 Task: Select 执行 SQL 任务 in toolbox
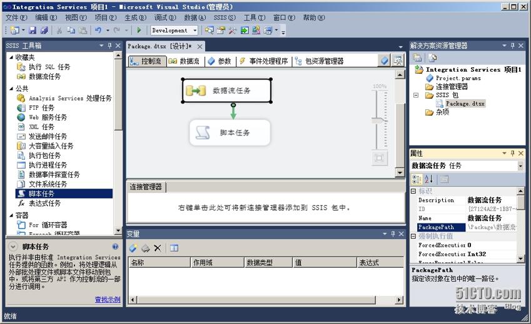coord(49,67)
